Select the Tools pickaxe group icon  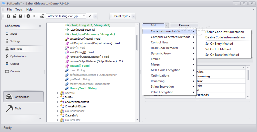point(9,108)
